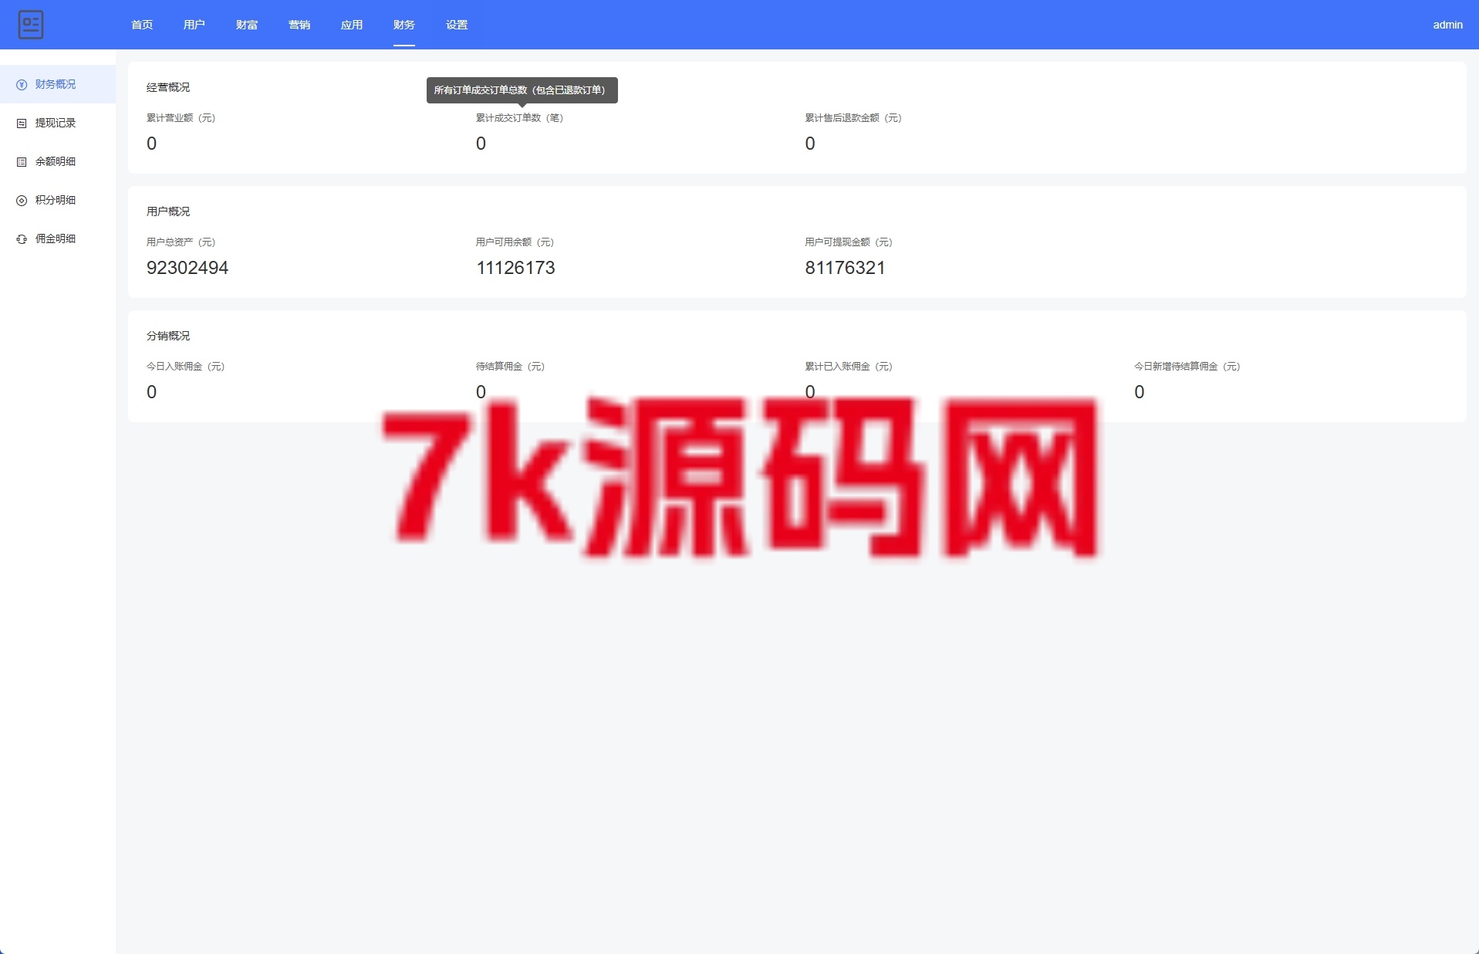Click the 今日入账佣金（元） label

pyautogui.click(x=186, y=367)
